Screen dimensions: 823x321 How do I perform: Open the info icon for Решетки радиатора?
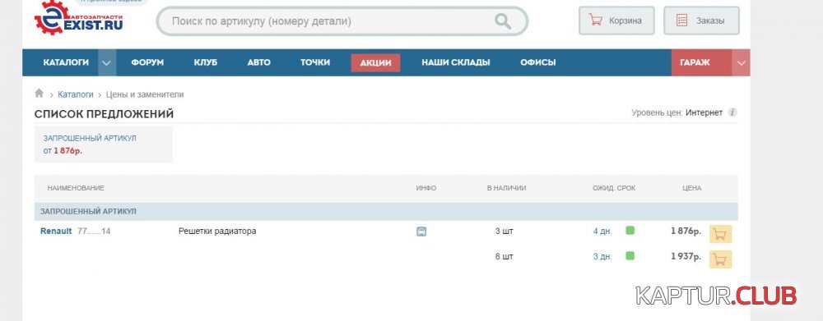coord(421,232)
